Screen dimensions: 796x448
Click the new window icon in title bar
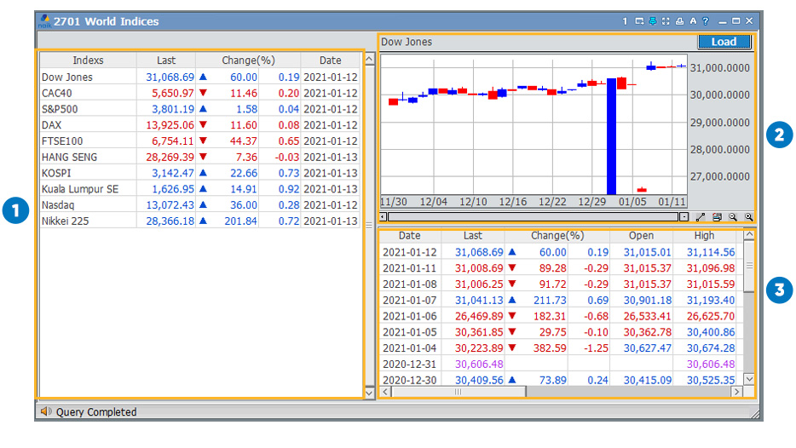(639, 20)
